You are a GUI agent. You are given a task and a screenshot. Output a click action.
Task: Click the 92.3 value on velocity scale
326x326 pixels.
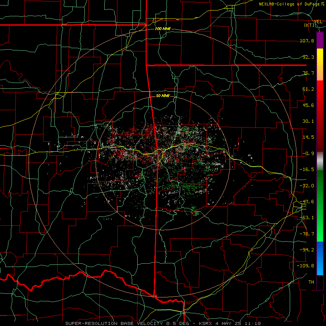click(x=308, y=57)
